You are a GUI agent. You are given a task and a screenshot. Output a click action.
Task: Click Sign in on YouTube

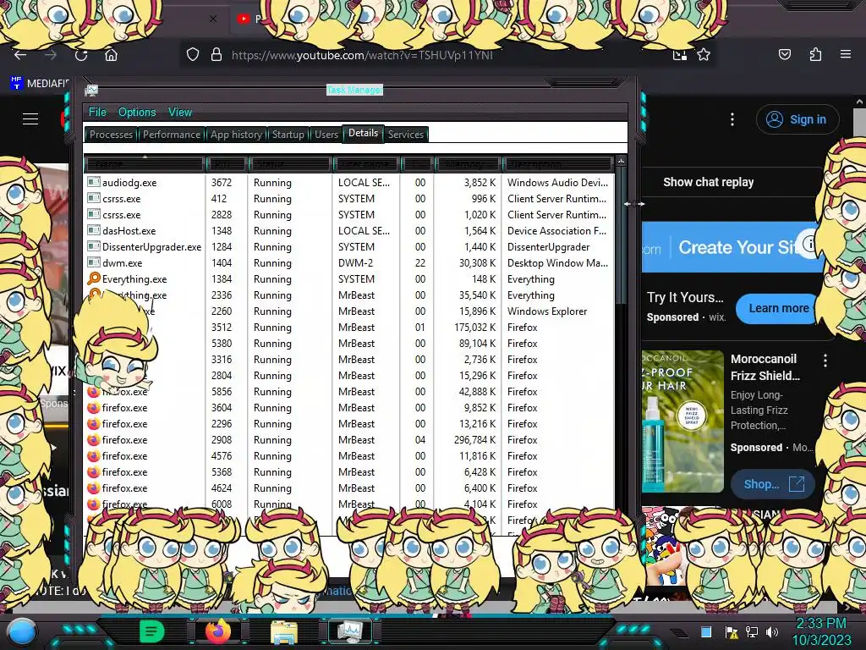(797, 119)
